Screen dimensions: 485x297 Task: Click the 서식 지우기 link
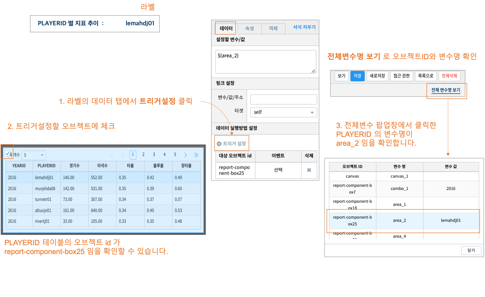304,27
